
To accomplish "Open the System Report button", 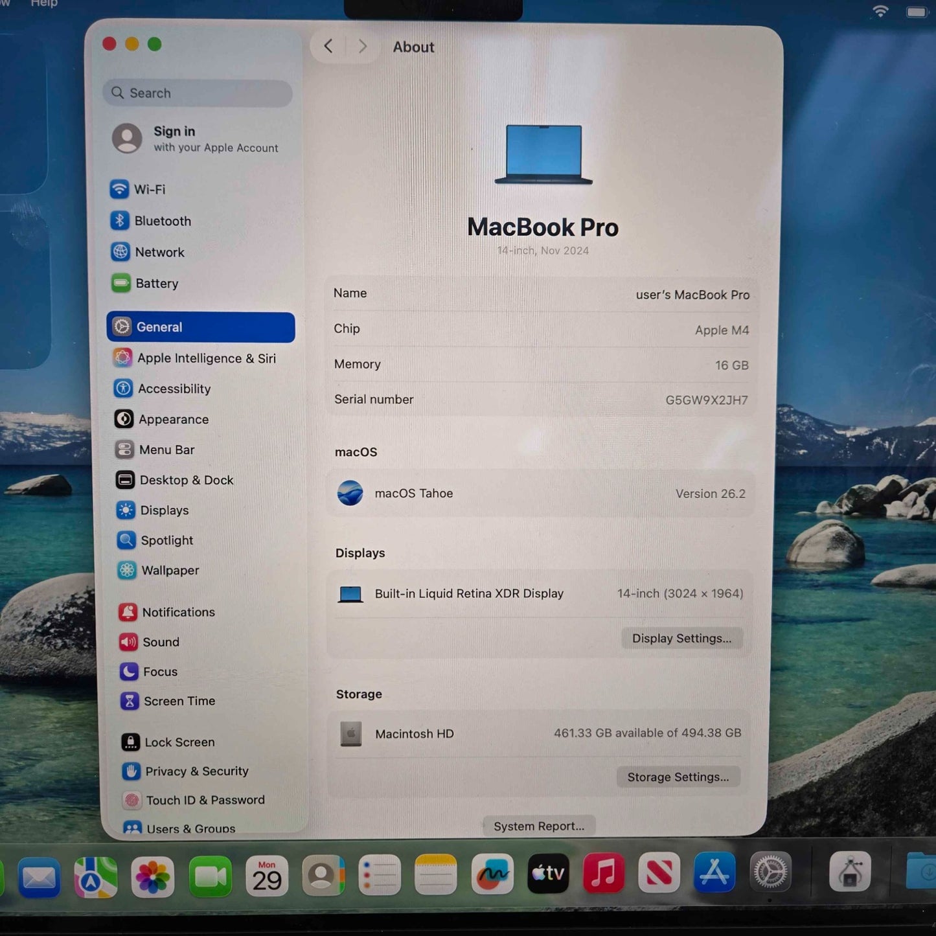I will pos(538,826).
